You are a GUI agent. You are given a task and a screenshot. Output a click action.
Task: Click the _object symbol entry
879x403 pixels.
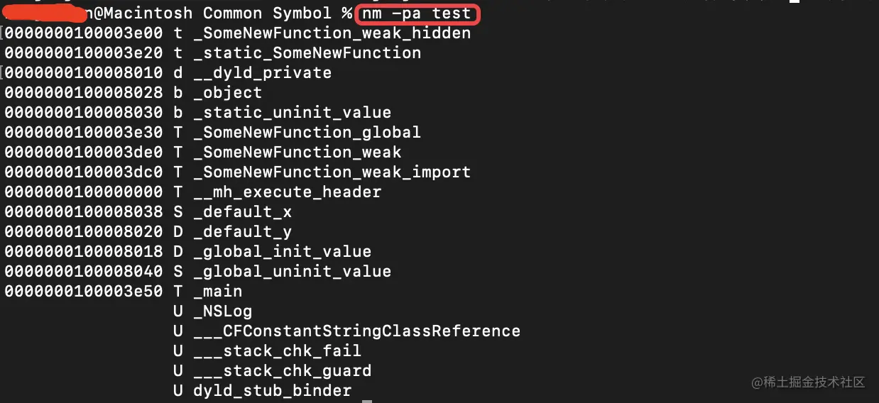point(227,93)
